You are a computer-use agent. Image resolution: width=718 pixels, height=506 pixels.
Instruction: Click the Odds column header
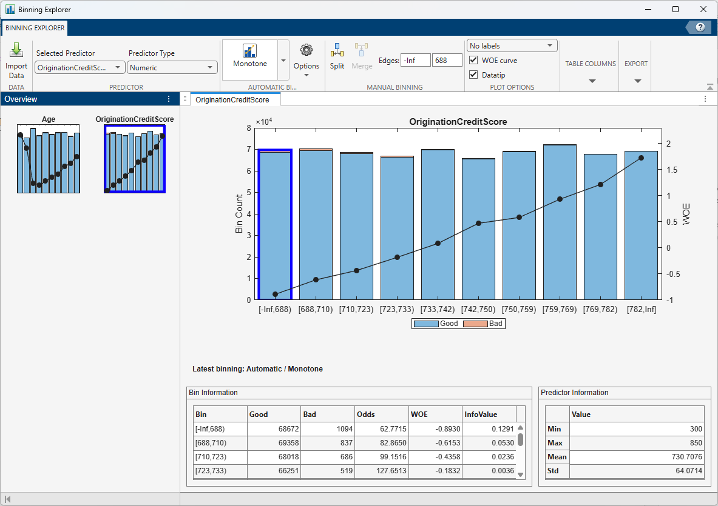pos(382,414)
